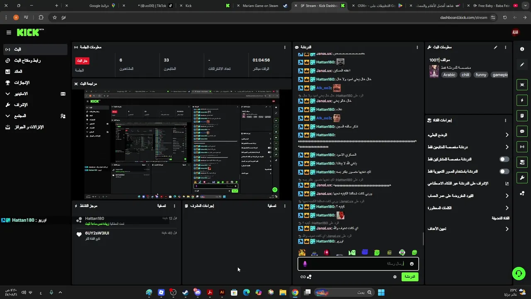The image size is (531, 299).
Task: Select the channel actions icon in the right rail
Action: (x=522, y=162)
